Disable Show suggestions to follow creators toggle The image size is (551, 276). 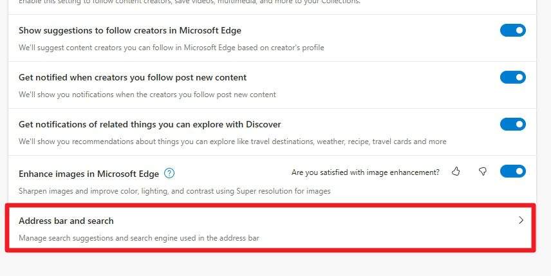(512, 30)
